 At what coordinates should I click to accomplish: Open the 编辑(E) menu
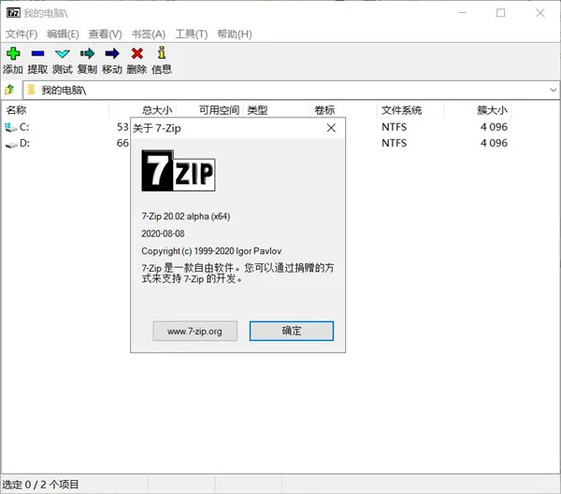point(63,35)
